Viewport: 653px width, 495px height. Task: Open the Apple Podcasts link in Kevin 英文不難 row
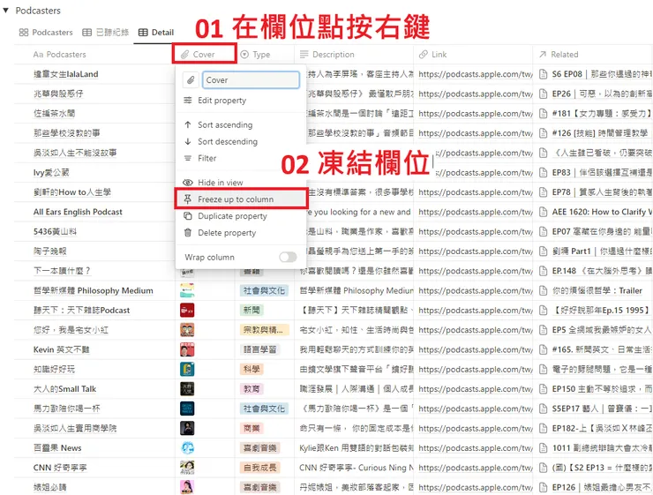click(476, 349)
